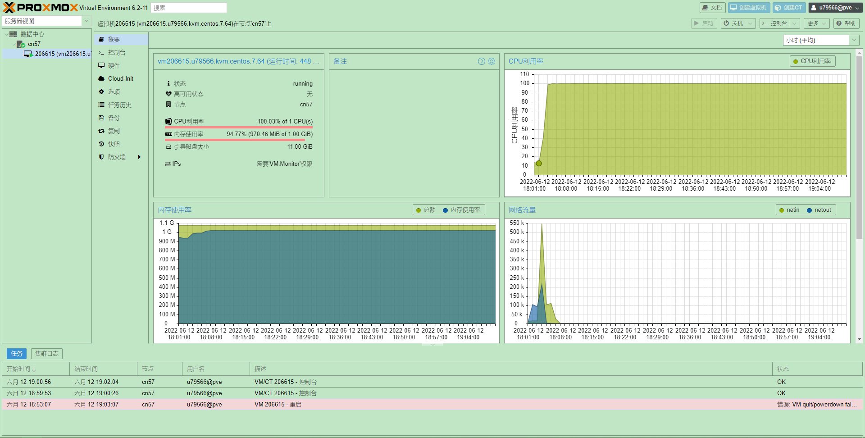Click the scrollbar down arrow

click(x=859, y=339)
